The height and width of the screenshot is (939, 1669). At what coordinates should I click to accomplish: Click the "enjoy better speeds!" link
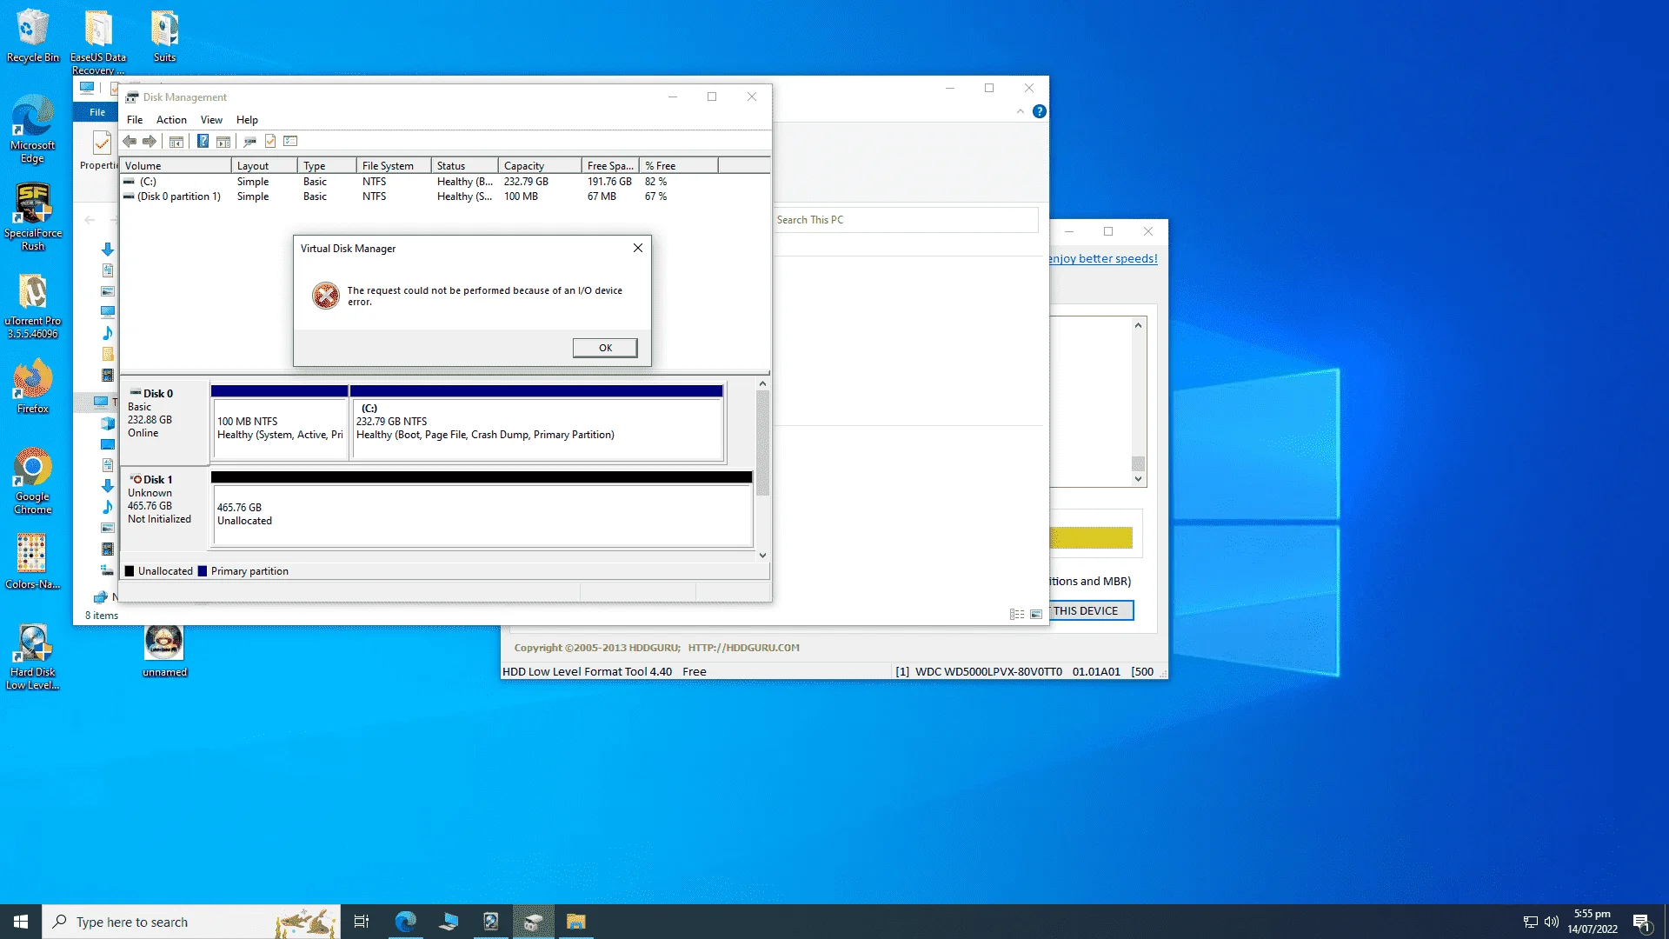click(x=1102, y=258)
